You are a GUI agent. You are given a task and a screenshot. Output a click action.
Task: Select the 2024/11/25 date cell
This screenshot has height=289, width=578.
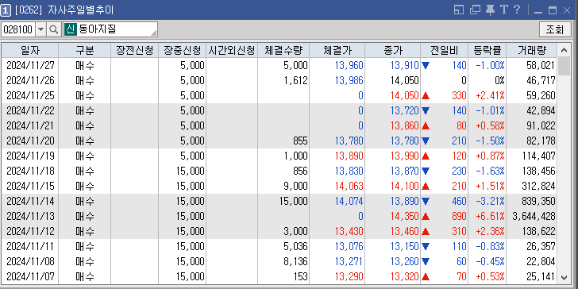point(30,95)
